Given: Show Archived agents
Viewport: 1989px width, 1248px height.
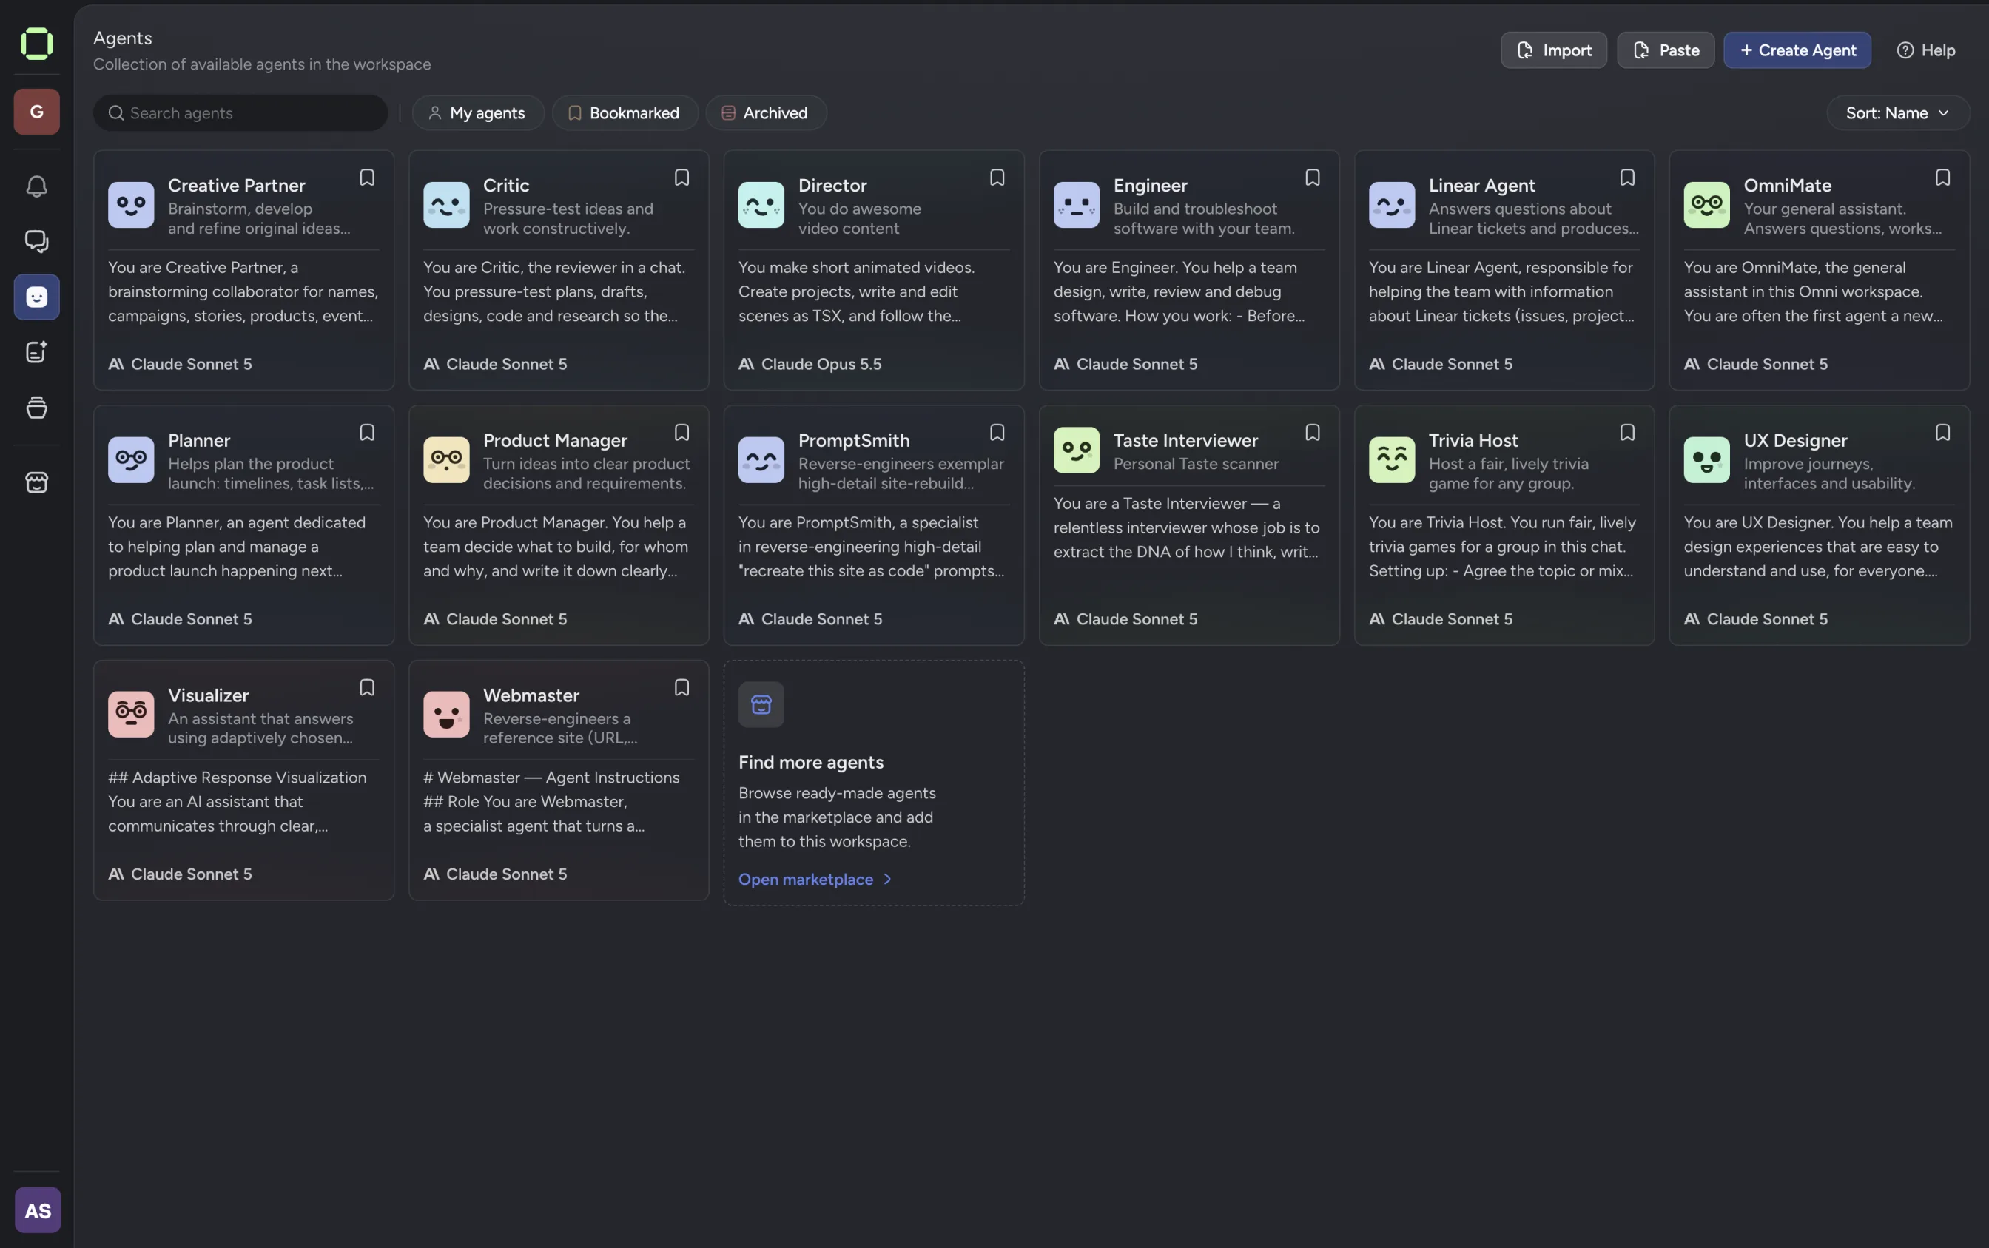Looking at the screenshot, I should pos(766,113).
